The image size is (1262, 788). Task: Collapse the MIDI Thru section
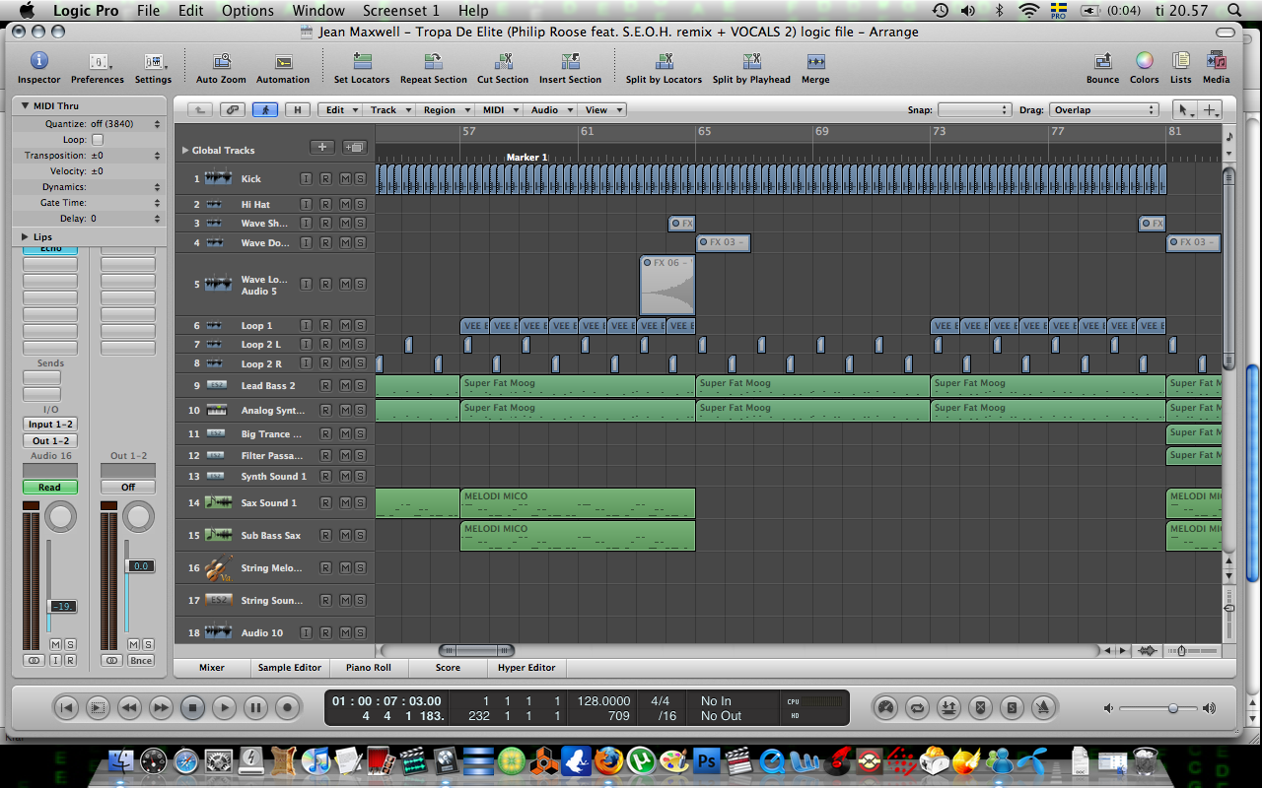[25, 105]
